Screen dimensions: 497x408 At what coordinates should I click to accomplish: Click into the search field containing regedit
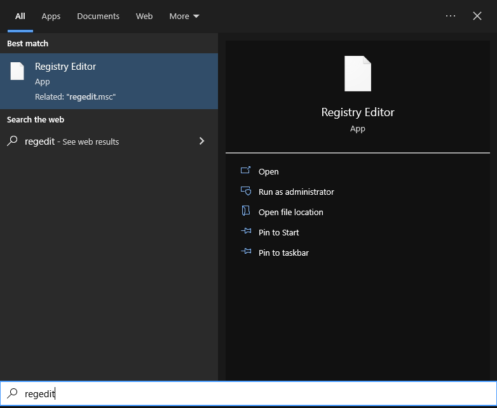click(x=254, y=394)
